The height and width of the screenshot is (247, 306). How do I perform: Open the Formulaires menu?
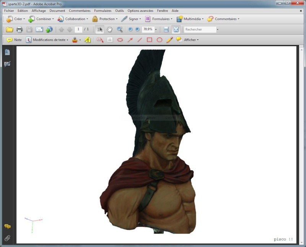tap(103, 11)
